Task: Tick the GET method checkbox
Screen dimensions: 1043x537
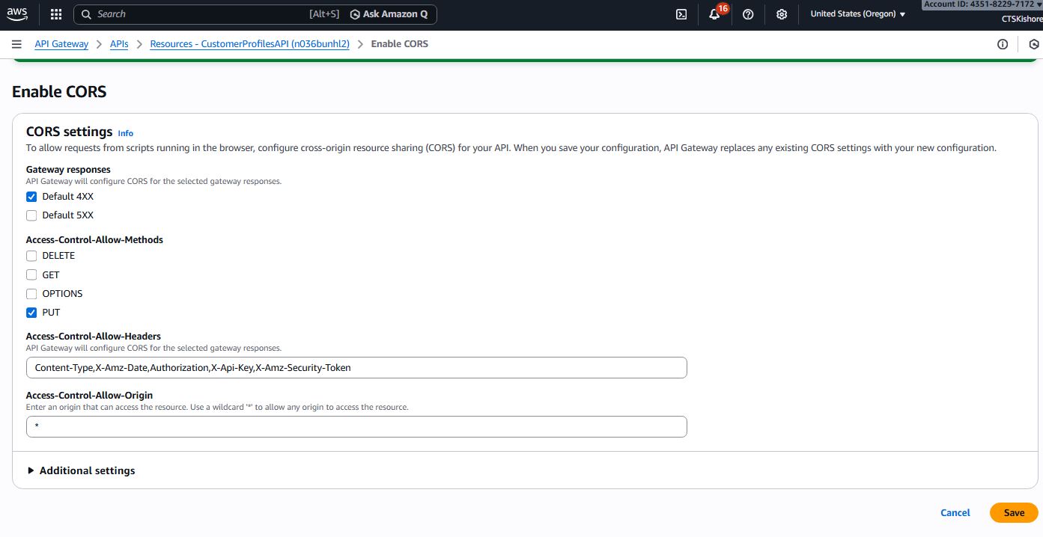Action: click(31, 275)
